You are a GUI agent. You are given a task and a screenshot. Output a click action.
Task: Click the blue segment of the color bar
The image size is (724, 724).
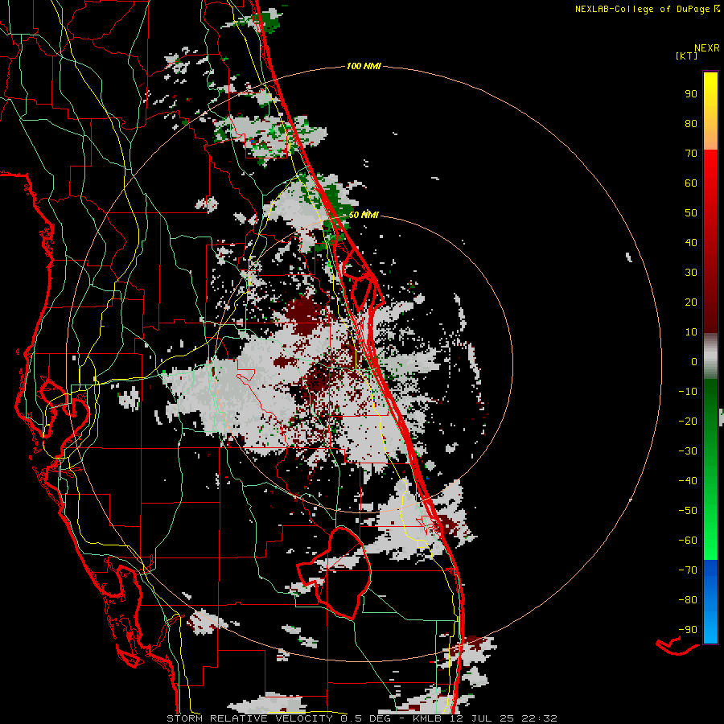pyautogui.click(x=710, y=601)
